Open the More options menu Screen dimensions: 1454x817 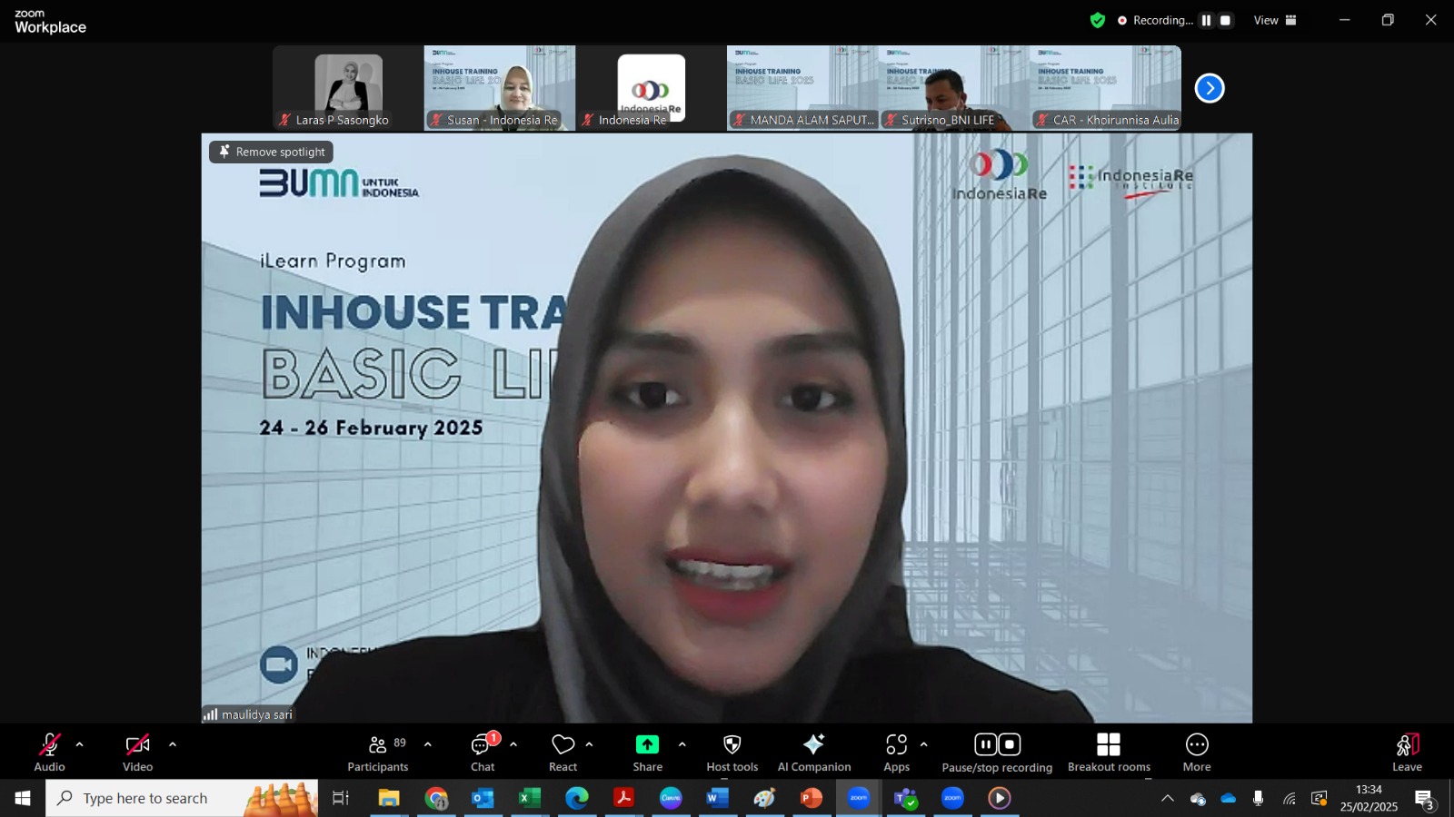point(1197,753)
